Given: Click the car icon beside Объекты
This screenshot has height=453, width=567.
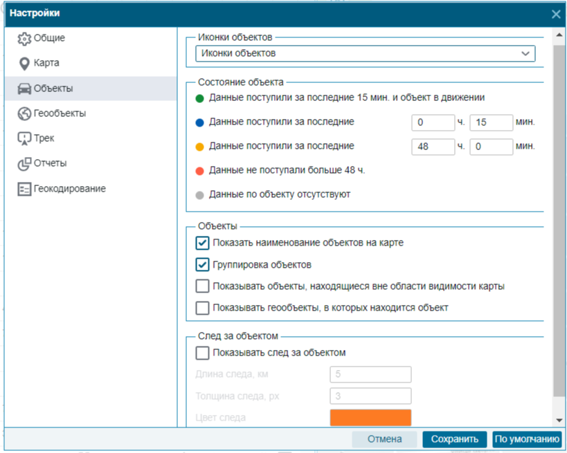Looking at the screenshot, I should (x=24, y=89).
